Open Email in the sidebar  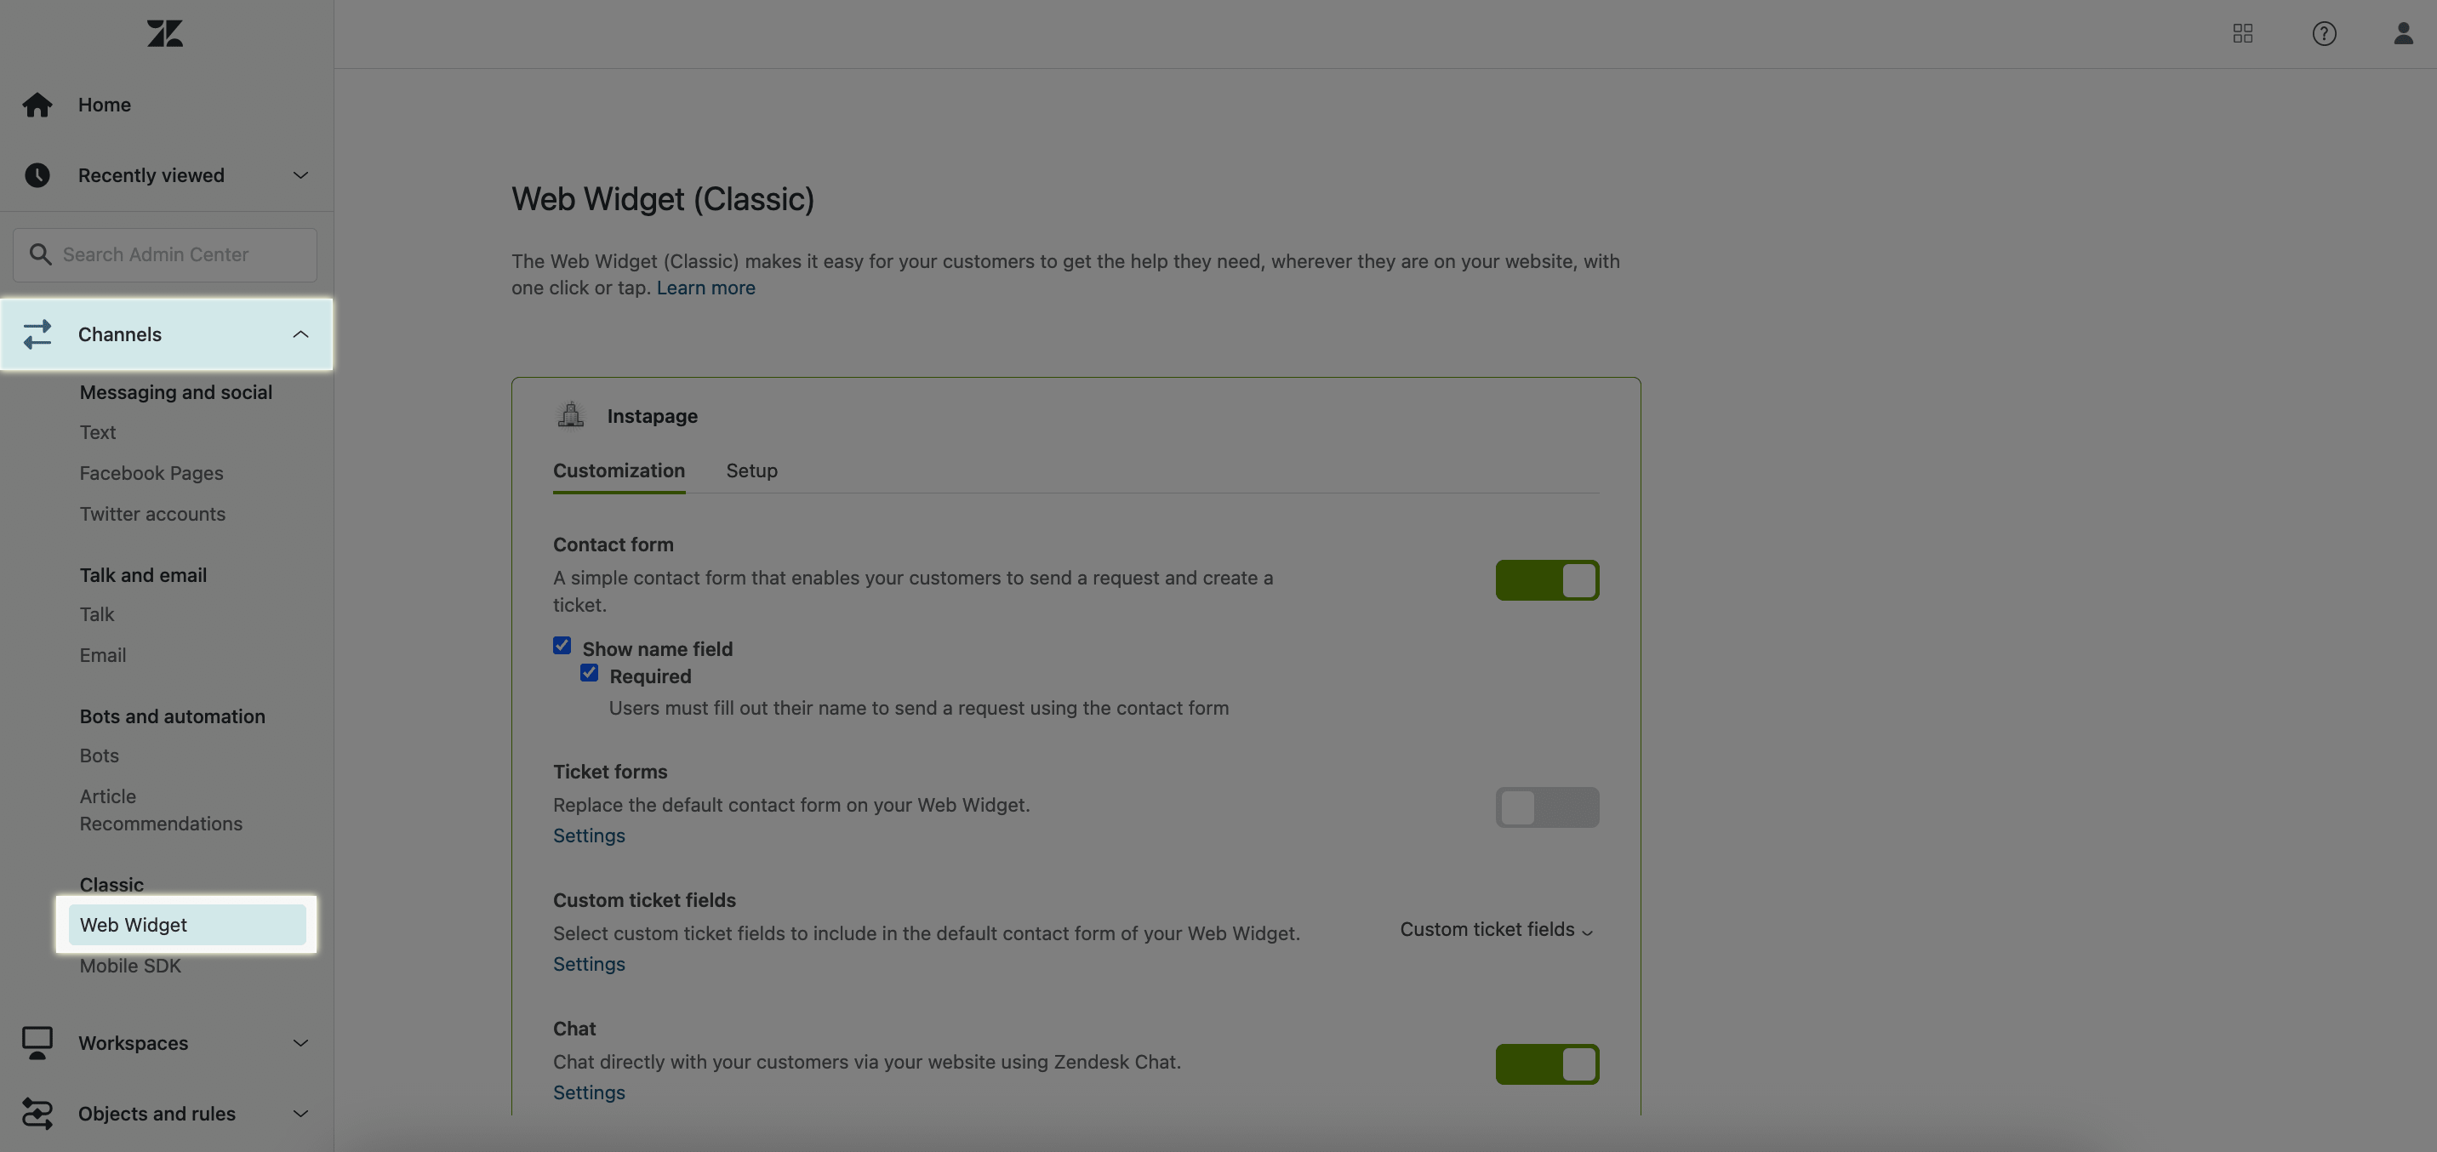[102, 654]
